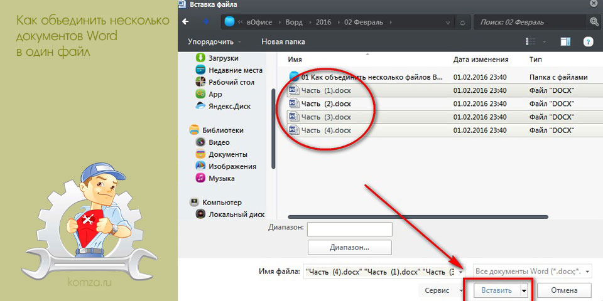Open the Упорядочить menu
The height and width of the screenshot is (301, 603).
tap(215, 41)
